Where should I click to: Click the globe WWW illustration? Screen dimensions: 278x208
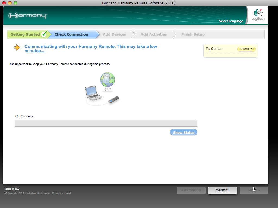108,80
